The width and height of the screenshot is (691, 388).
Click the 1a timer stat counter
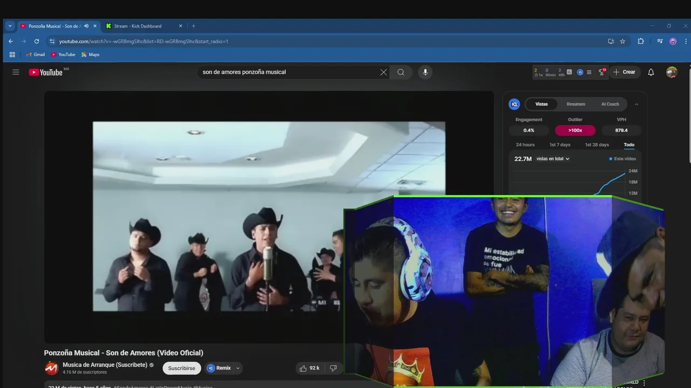pyautogui.click(x=538, y=72)
